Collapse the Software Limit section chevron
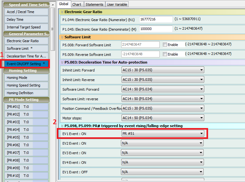Image resolution: width=245 pixels, height=182 pixels. [x=62, y=37]
